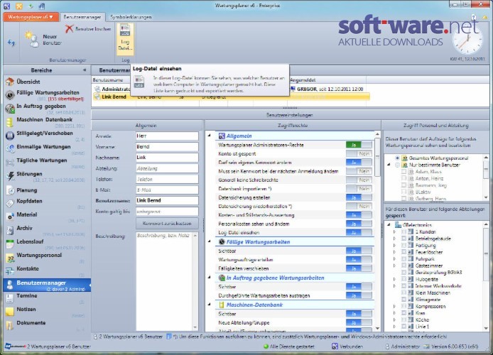Image resolution: width=493 pixels, height=355 pixels.
Task: Collapse Maschinen-Datenbank rights group
Action: tap(210, 304)
